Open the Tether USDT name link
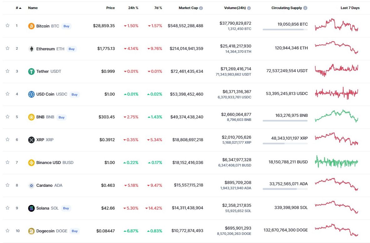The width and height of the screenshot is (370, 243). 48,72
